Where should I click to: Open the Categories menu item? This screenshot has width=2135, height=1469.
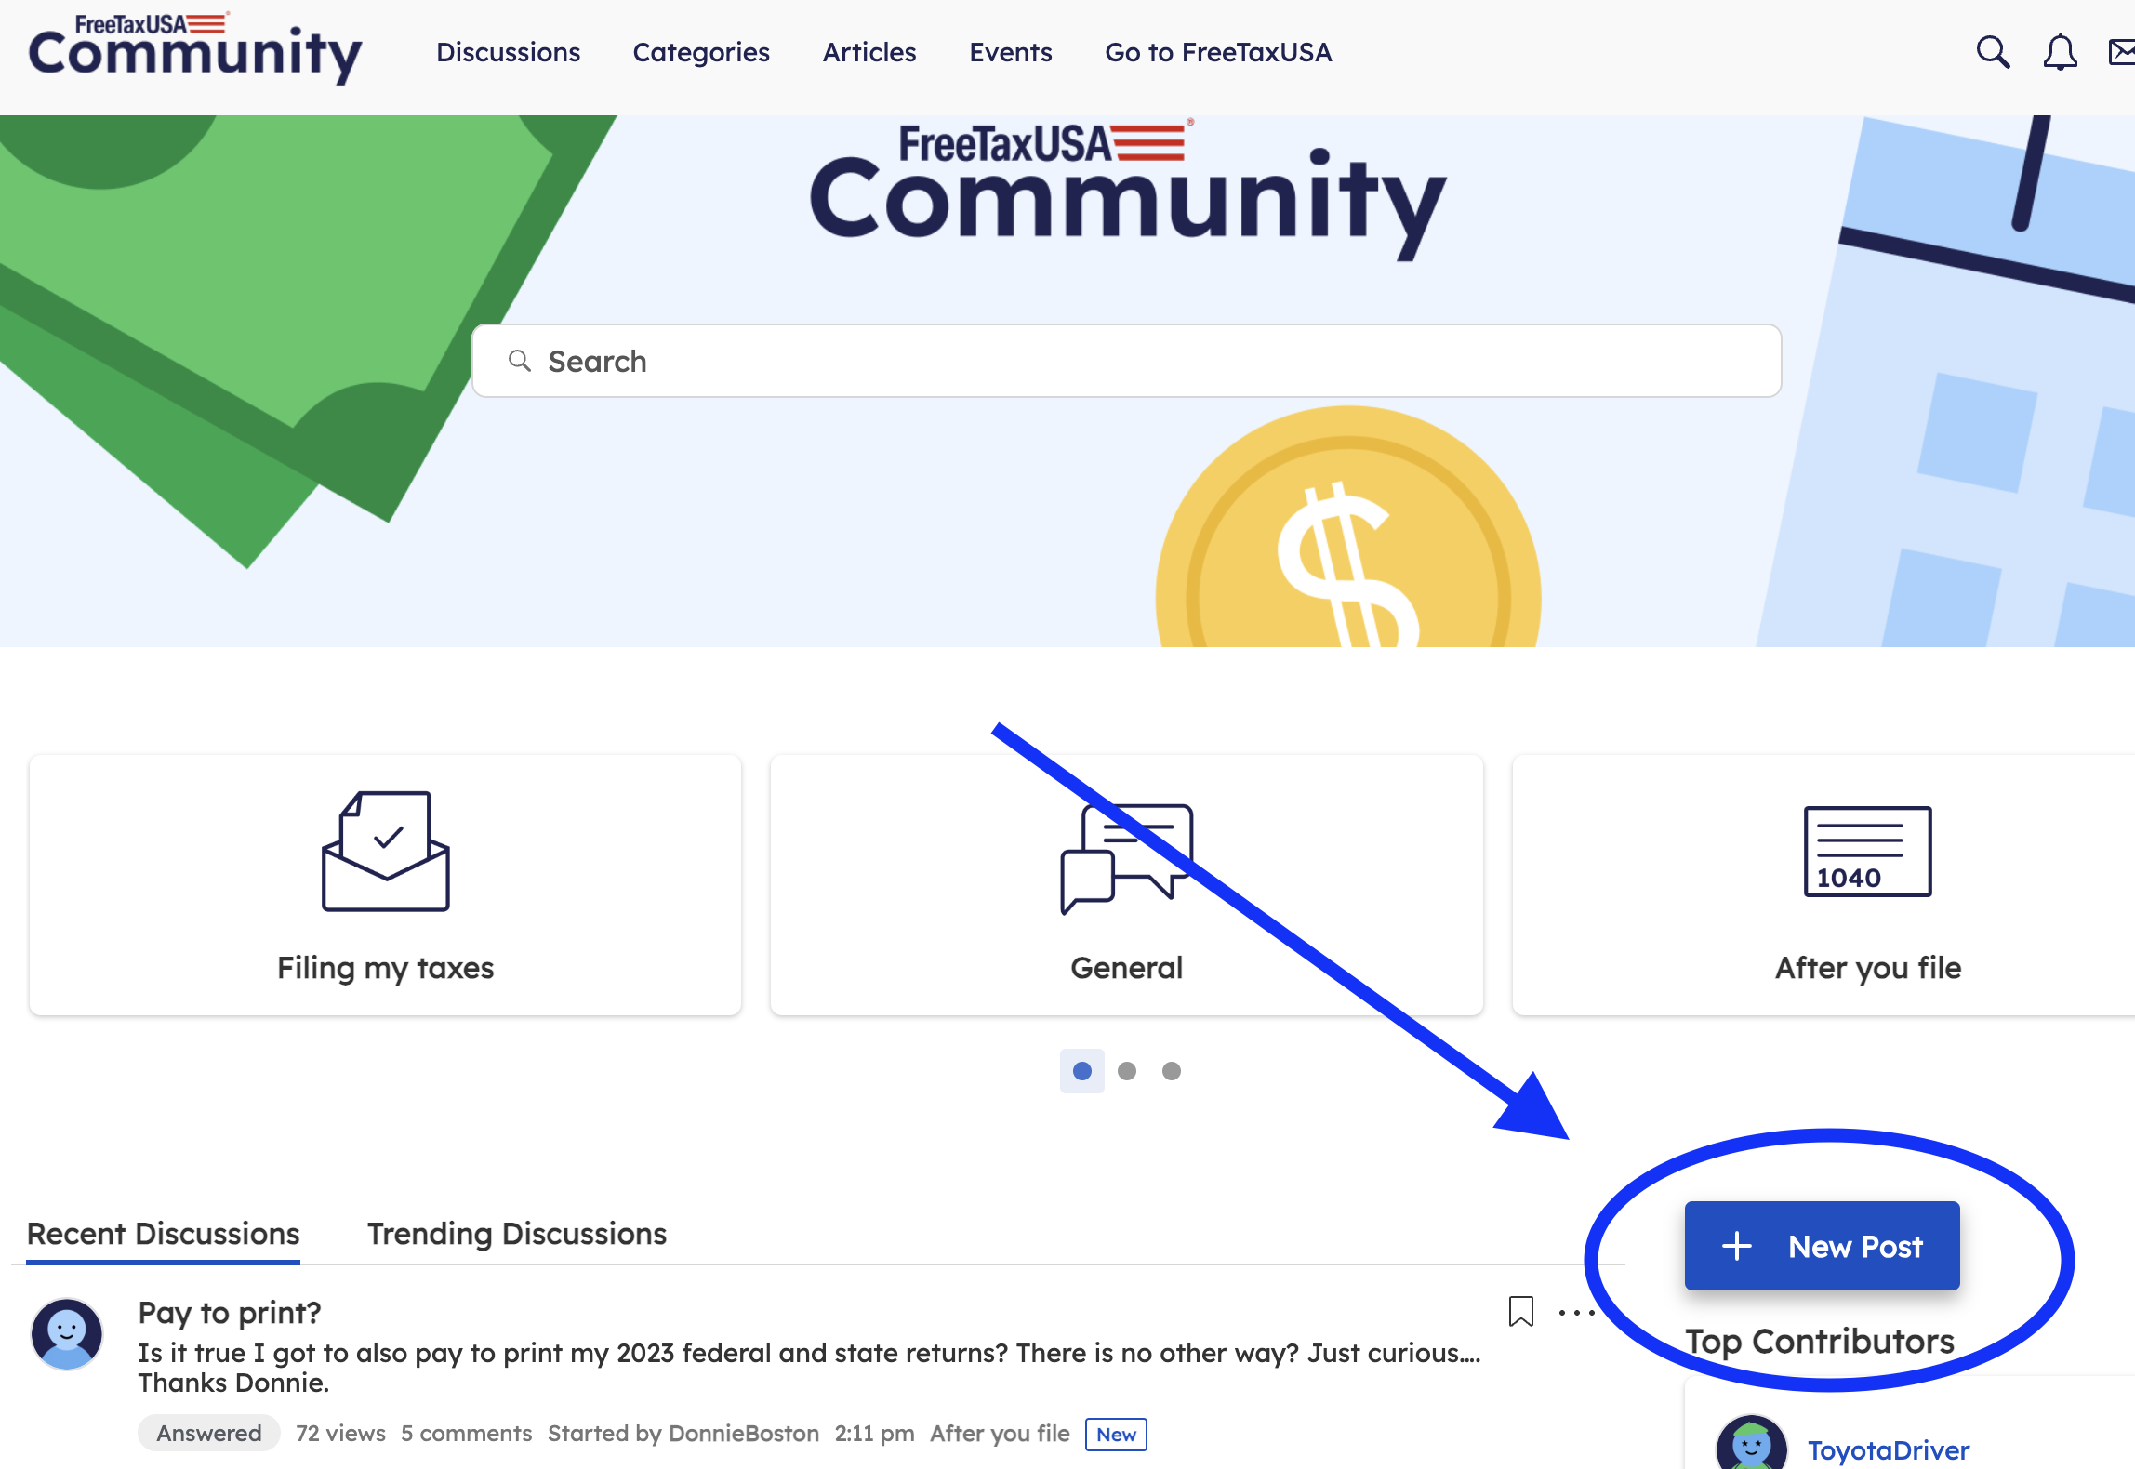tap(701, 53)
